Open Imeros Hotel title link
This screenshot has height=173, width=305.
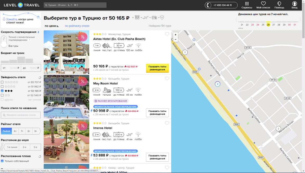coord(103,128)
